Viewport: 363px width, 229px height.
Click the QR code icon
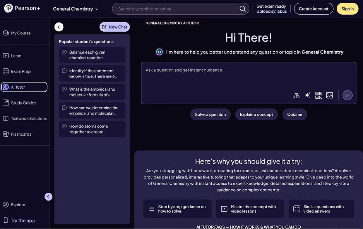click(319, 95)
